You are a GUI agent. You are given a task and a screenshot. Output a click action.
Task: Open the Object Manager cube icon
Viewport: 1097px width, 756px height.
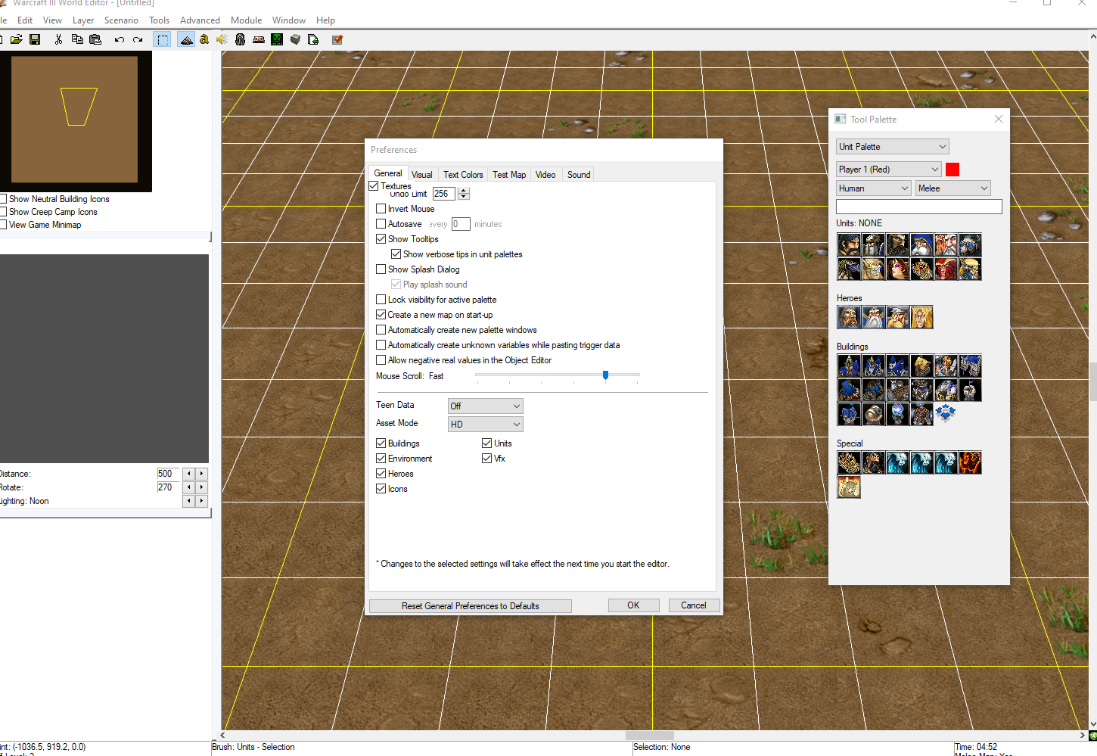(x=295, y=39)
